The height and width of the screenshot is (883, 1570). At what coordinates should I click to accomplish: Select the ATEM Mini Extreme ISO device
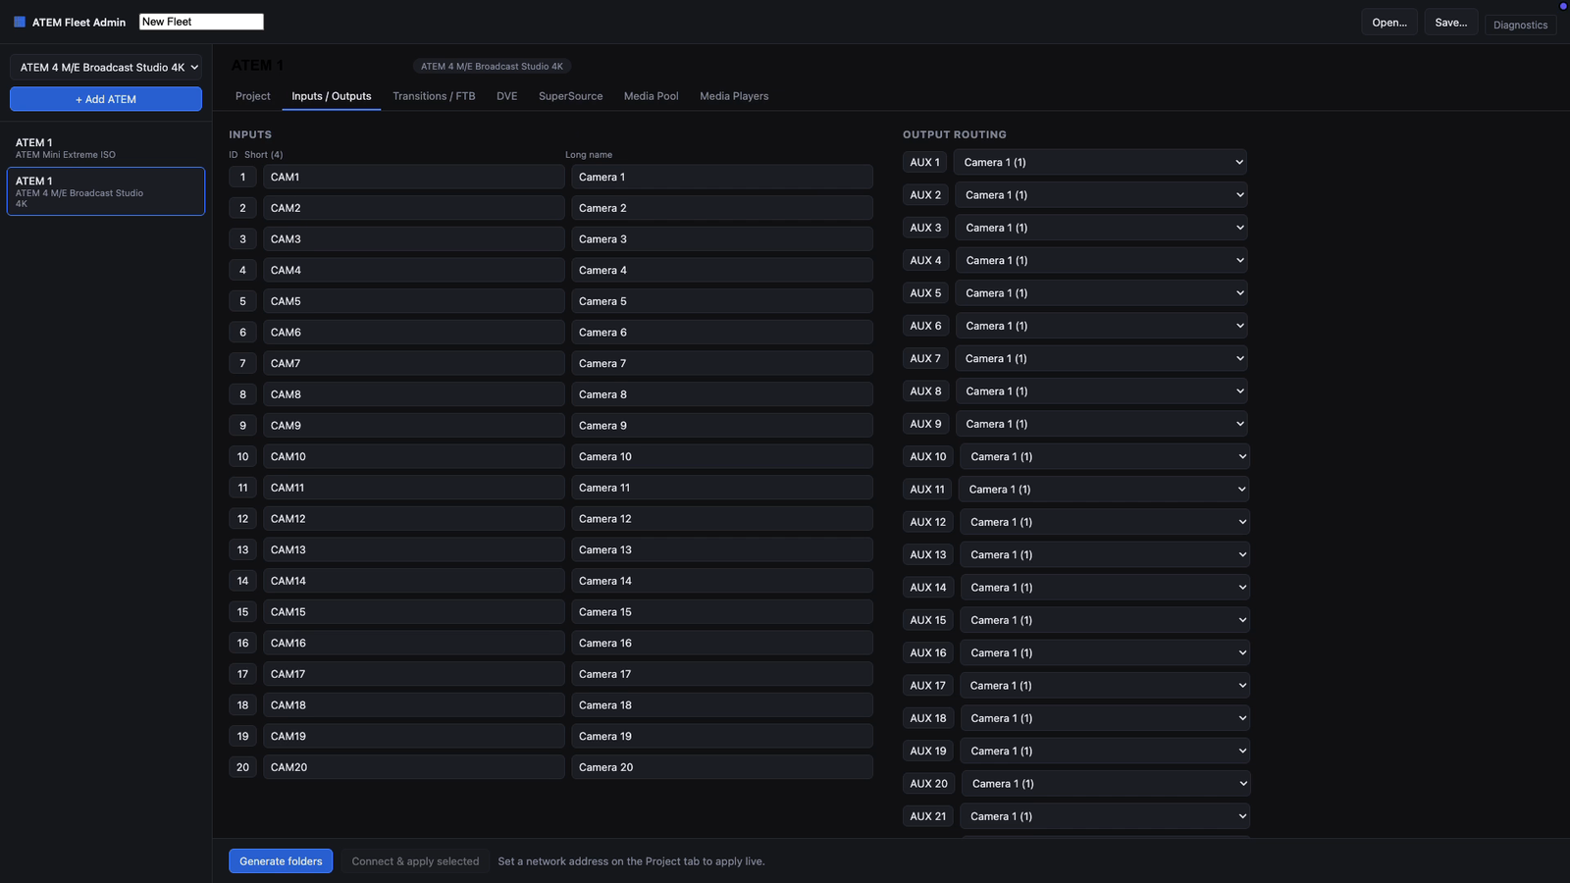click(x=106, y=148)
